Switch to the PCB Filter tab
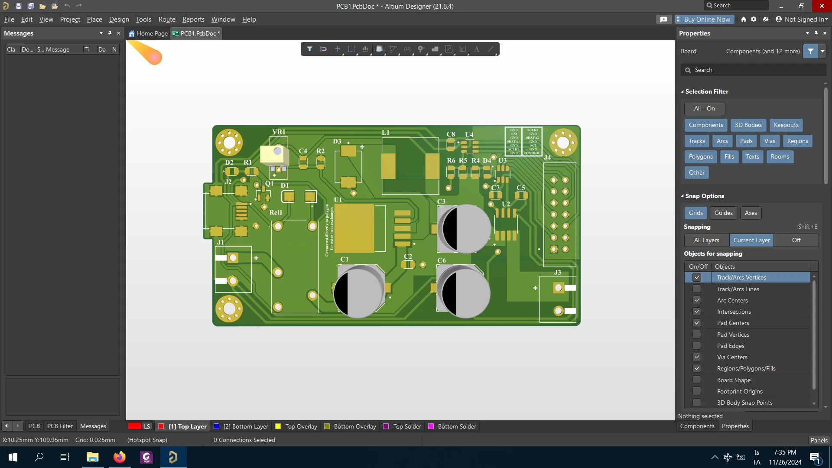Image resolution: width=832 pixels, height=468 pixels. pyautogui.click(x=60, y=426)
